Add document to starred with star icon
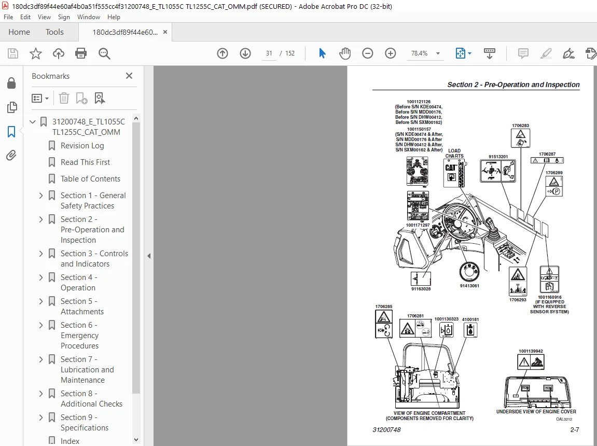This screenshot has height=446, width=597. [36, 53]
